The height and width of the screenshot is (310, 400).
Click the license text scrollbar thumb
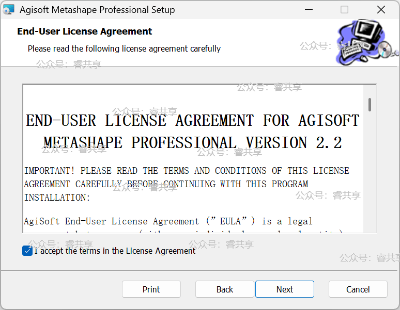(370, 105)
